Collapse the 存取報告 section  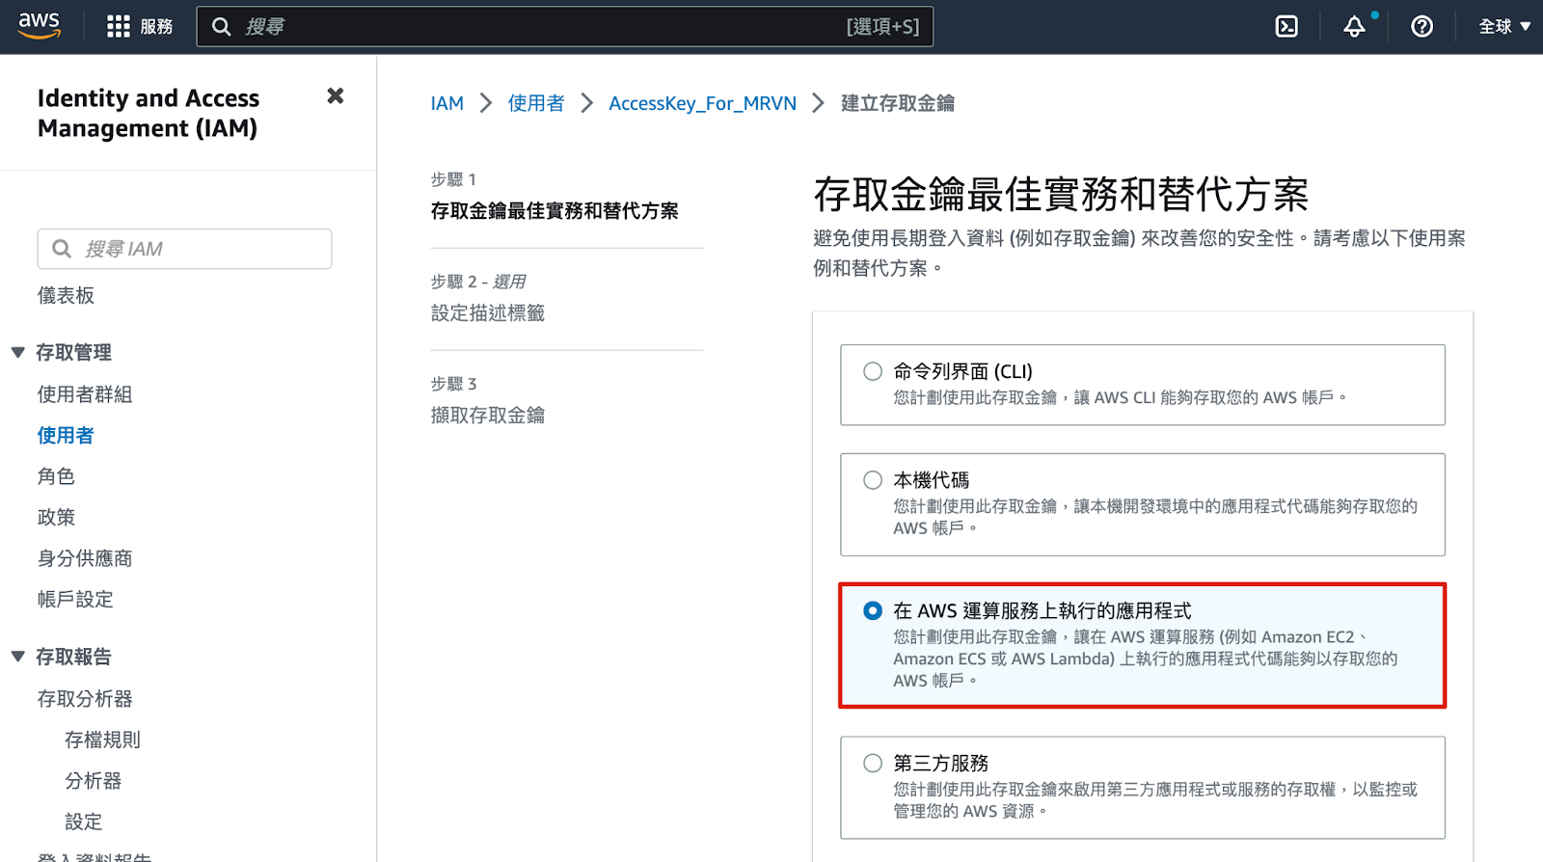18,657
